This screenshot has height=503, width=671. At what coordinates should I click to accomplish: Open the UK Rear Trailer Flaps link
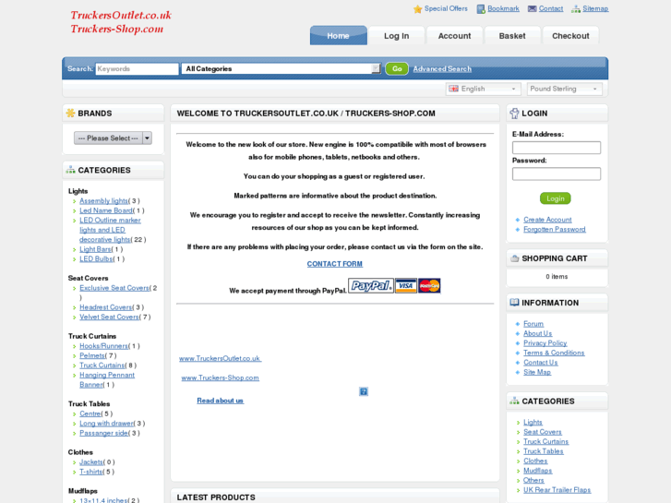557,490
